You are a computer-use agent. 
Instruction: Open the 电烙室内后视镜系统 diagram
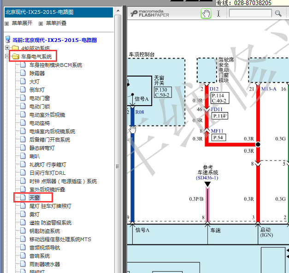coord(53,131)
